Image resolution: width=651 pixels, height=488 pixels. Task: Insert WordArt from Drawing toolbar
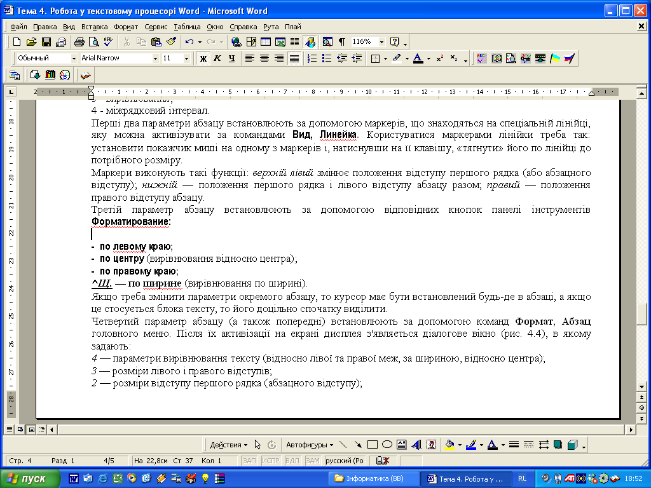[416, 445]
